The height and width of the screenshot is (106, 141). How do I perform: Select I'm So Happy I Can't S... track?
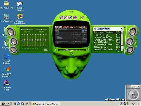coord(107,45)
